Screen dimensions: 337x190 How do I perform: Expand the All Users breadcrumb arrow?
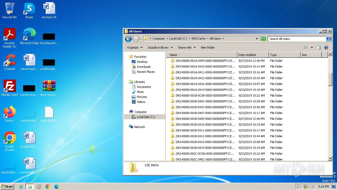click(x=223, y=39)
